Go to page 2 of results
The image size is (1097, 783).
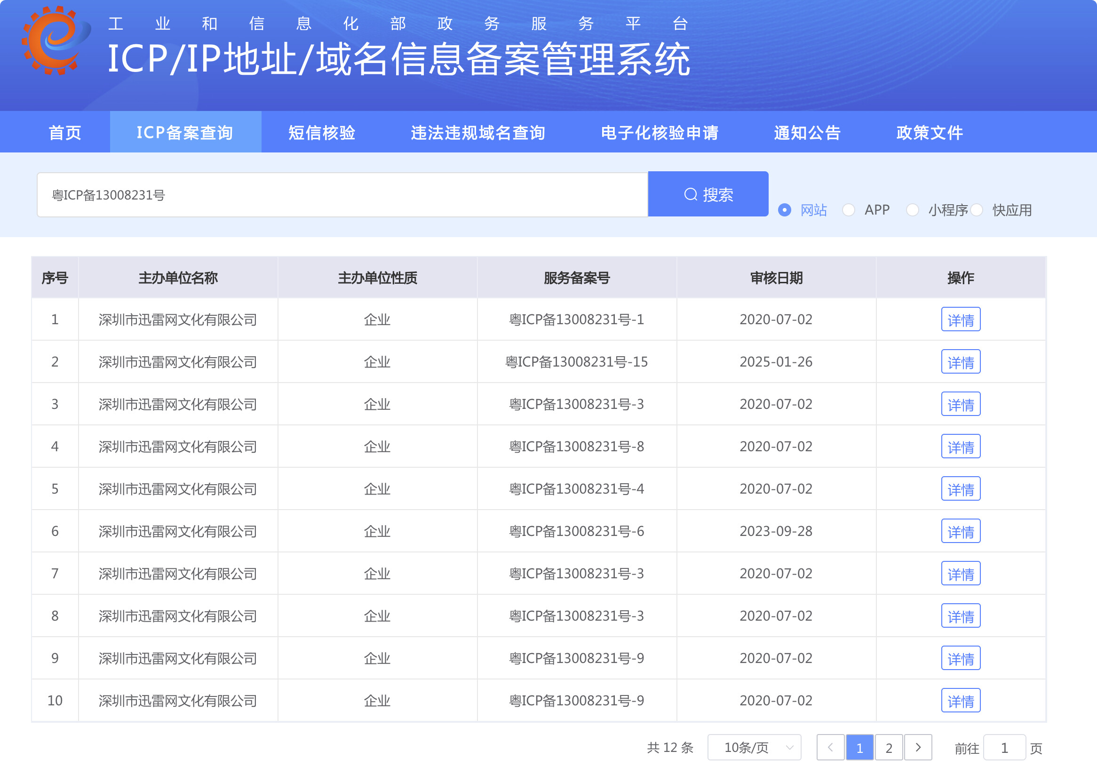click(889, 747)
